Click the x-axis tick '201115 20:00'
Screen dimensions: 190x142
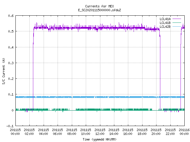156,132
